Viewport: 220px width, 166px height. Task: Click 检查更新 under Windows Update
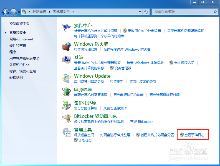coord(117,81)
